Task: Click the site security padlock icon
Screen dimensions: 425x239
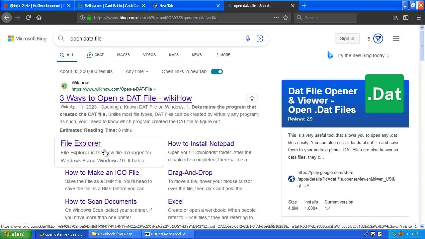Action: pyautogui.click(x=89, y=18)
